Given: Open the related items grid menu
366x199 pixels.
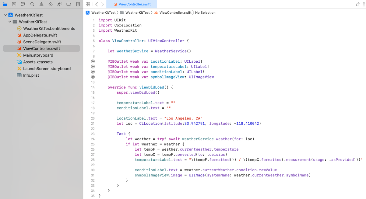Looking at the screenshot, I should click(88, 4).
